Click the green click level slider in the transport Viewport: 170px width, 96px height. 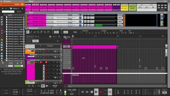click(x=65, y=92)
